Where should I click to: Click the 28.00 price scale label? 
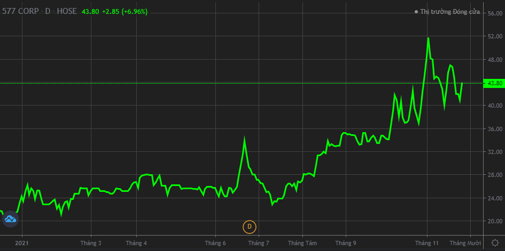(x=495, y=175)
